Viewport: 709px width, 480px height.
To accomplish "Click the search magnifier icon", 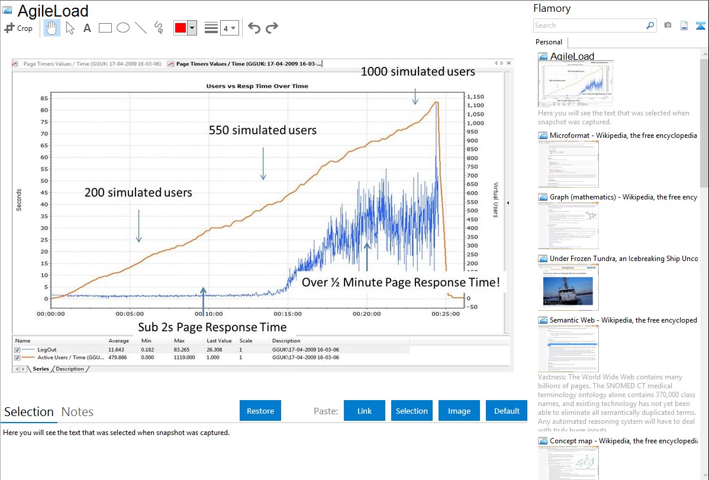I will click(650, 25).
